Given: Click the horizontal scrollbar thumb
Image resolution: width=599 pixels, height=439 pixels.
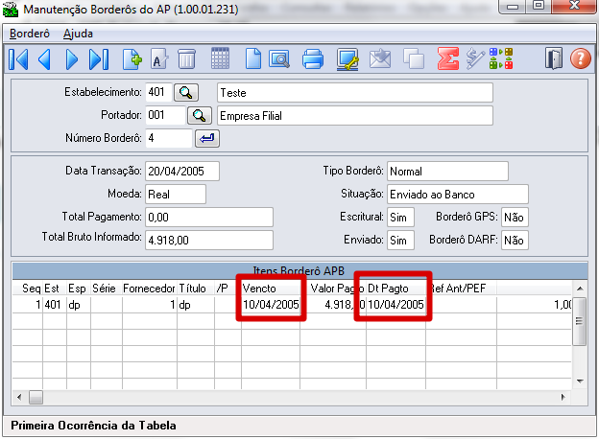Looking at the screenshot, I should coord(36,397).
